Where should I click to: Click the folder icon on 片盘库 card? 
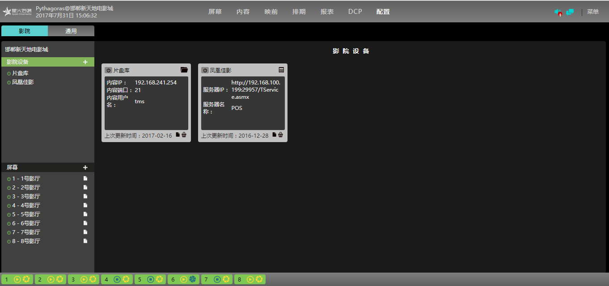184,70
